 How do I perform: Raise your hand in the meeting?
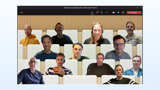pos(102,12)
